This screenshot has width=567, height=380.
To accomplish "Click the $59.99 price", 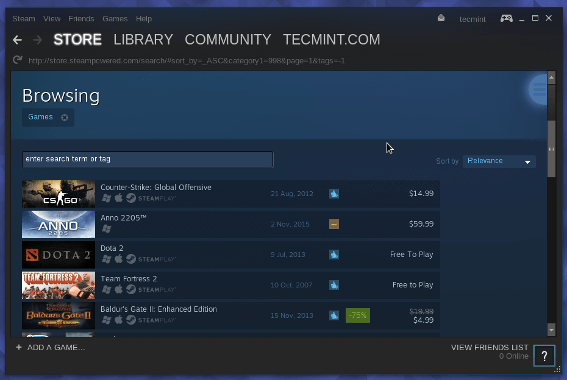I will tap(421, 224).
